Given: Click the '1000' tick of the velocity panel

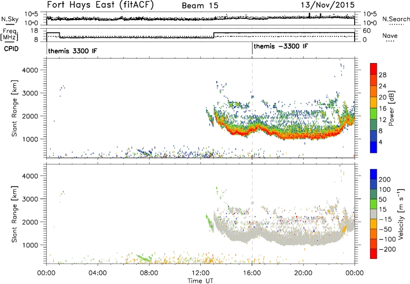Looking at the screenshot, I should [30, 245].
